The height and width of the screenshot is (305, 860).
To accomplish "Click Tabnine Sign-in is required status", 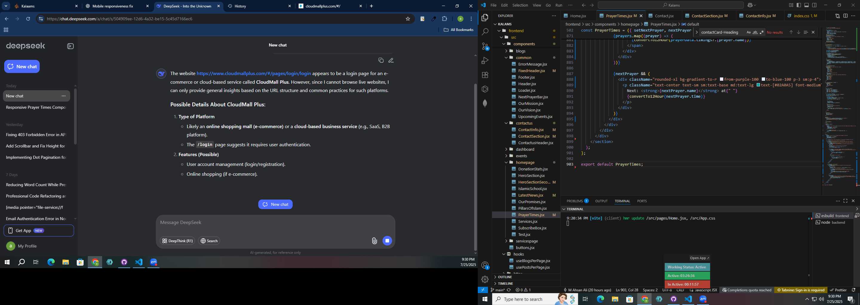I will [x=801, y=290].
